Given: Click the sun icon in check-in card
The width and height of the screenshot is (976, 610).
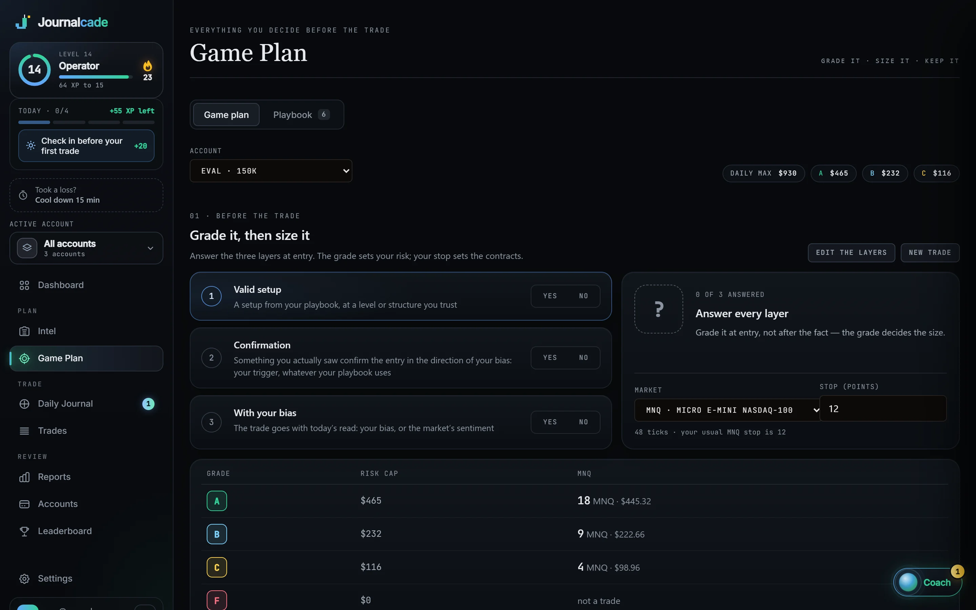Looking at the screenshot, I should [x=30, y=146].
